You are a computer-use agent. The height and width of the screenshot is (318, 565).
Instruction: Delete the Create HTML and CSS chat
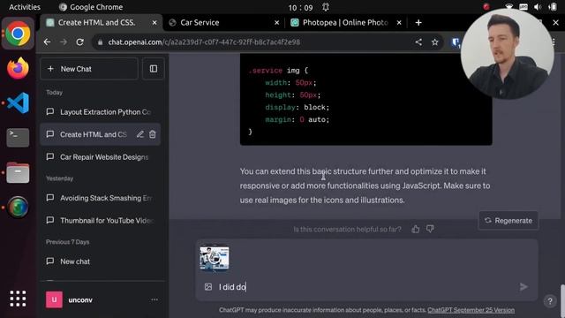pyautogui.click(x=153, y=134)
